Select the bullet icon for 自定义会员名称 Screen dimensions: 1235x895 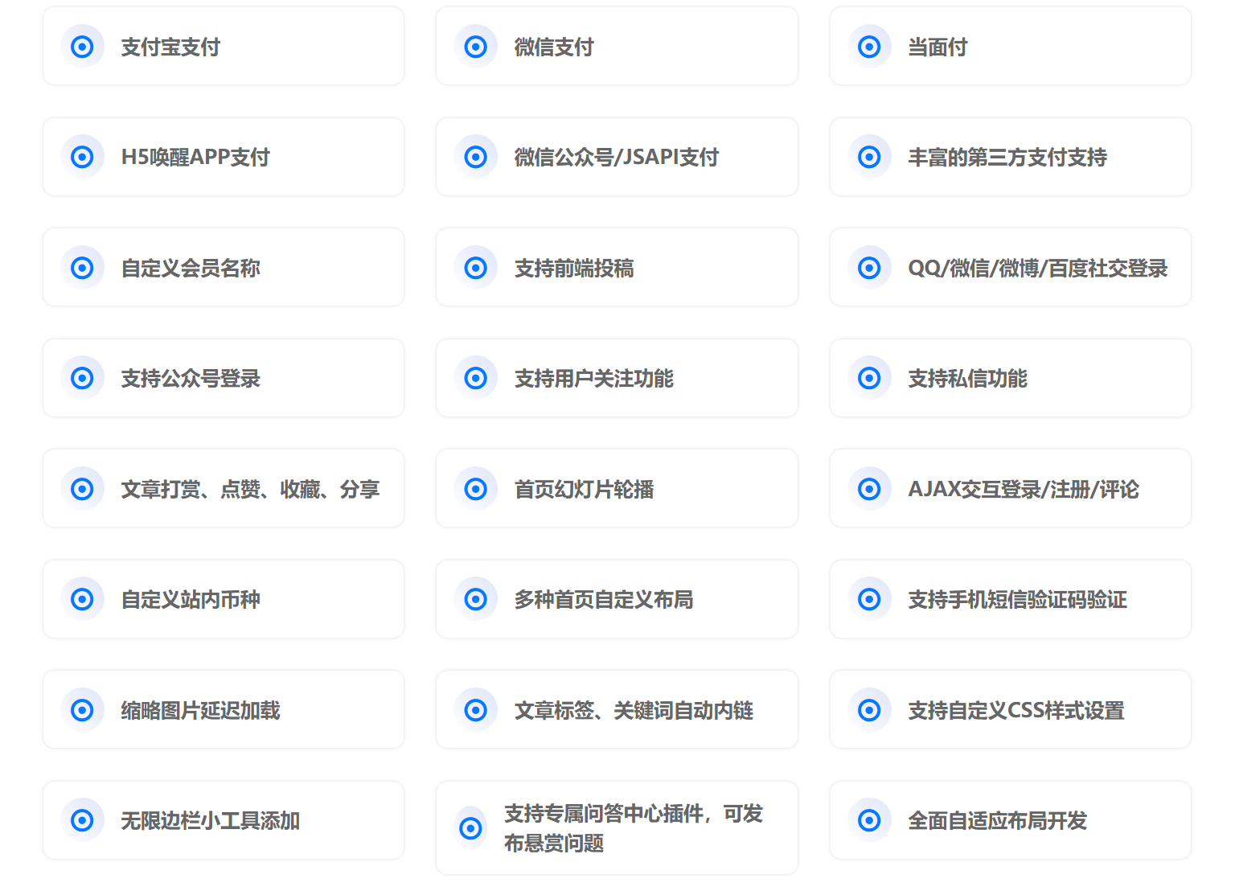coord(82,268)
